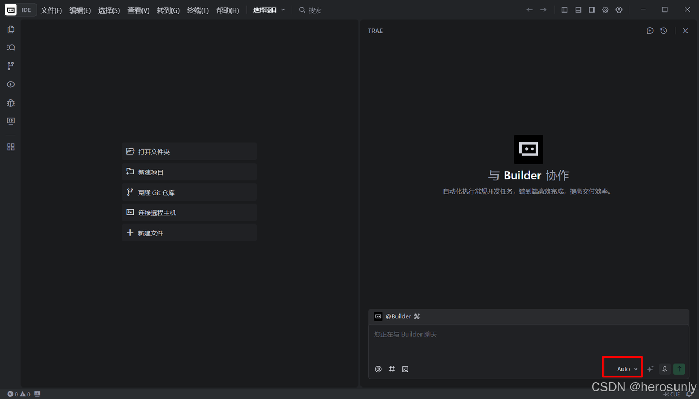Maximize the Trae window
This screenshot has width=699, height=399.
pos(665,10)
